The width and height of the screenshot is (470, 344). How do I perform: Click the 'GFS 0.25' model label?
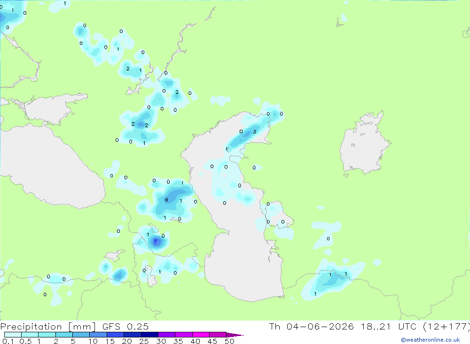(x=125, y=327)
